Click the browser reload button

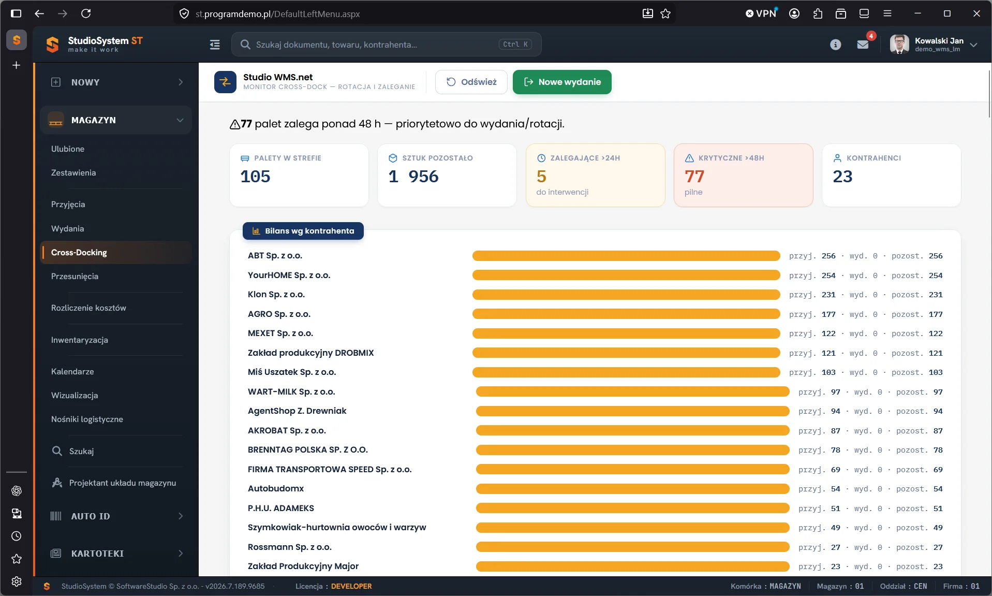86,13
